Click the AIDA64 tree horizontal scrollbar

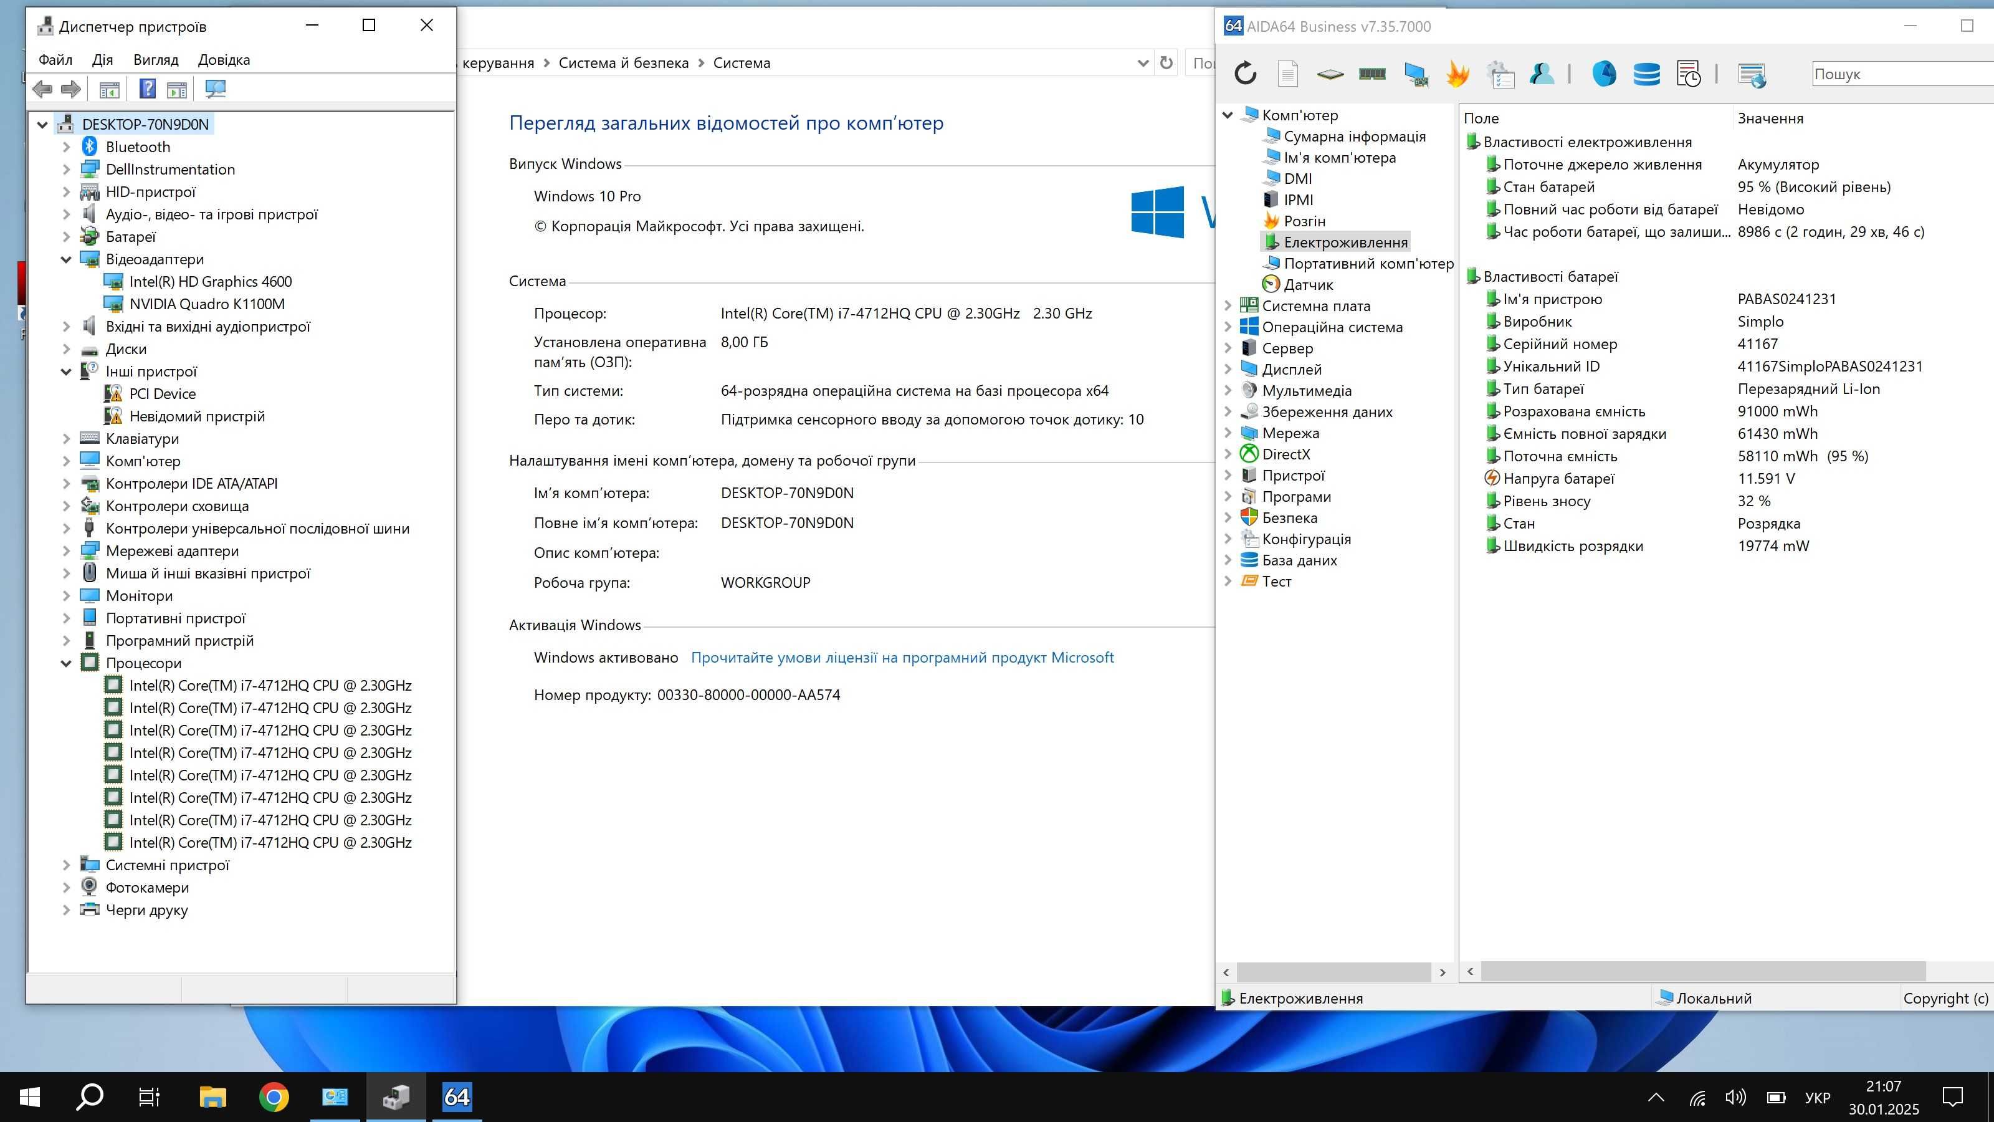1333,972
